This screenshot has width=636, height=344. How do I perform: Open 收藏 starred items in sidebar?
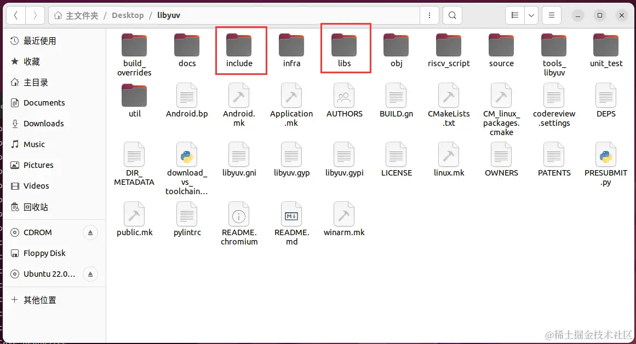tap(54, 61)
